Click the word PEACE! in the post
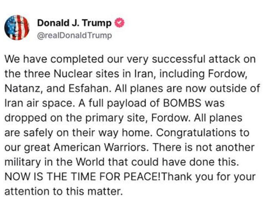This screenshot has height=204, width=265. click(142, 176)
